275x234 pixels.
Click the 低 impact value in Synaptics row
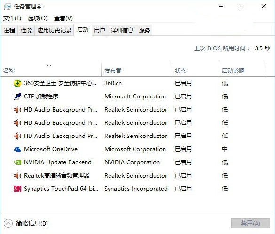(x=225, y=189)
